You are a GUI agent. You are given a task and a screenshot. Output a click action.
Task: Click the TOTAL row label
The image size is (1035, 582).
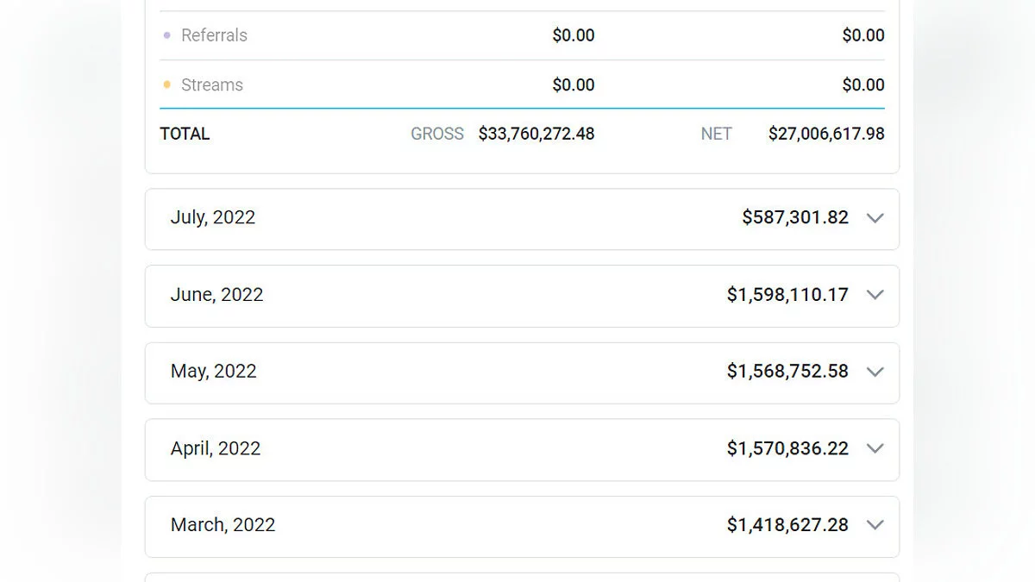185,134
